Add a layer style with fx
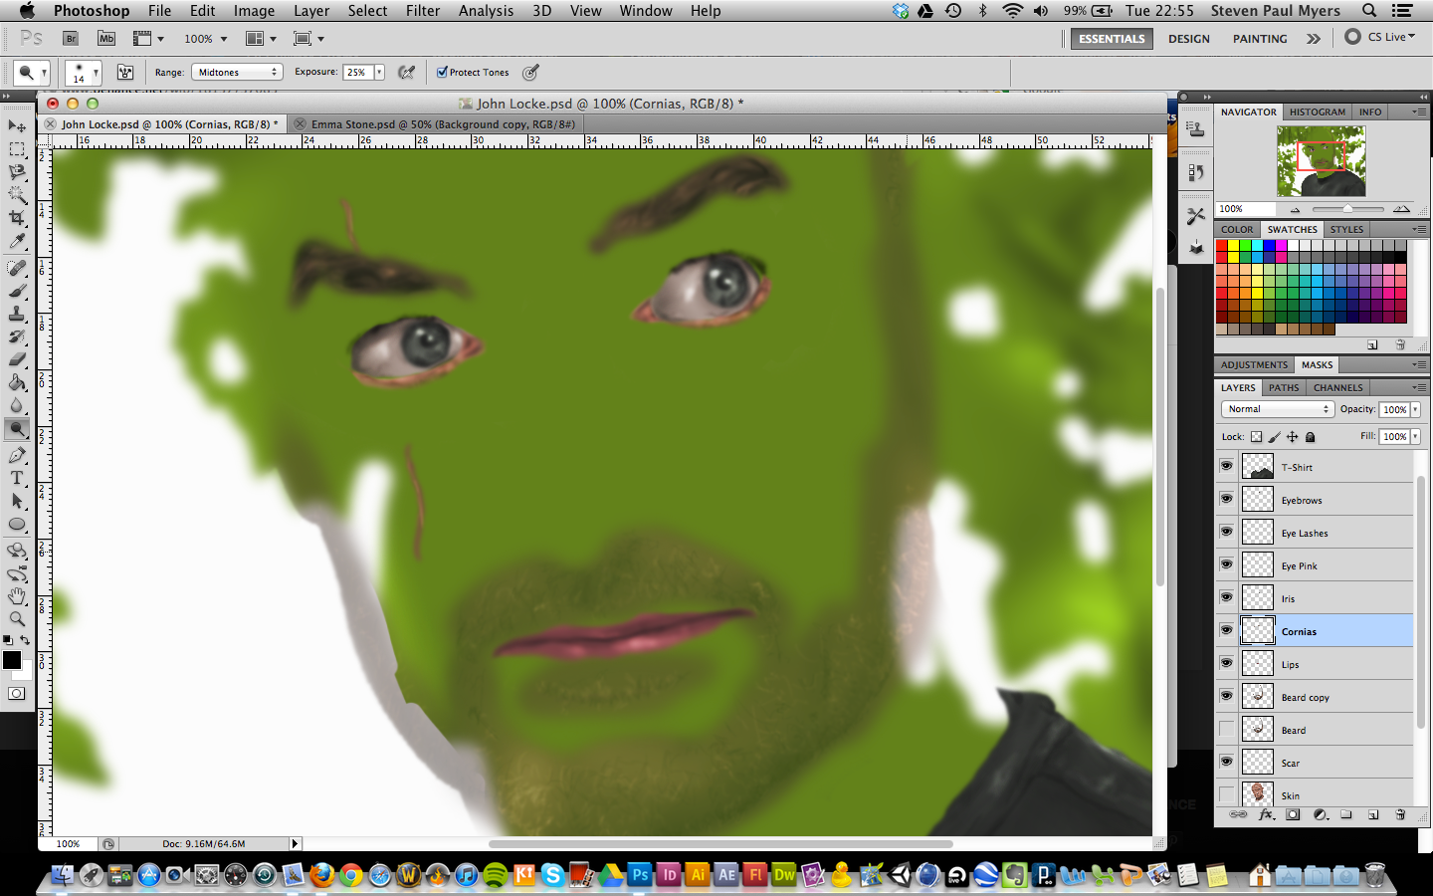The width and height of the screenshot is (1433, 896). 1266,814
